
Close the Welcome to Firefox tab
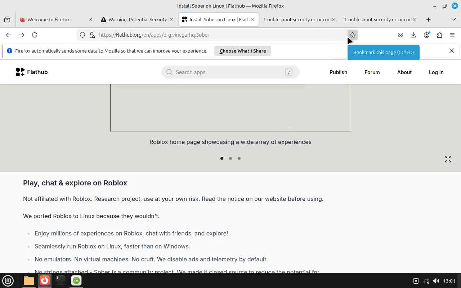click(91, 19)
